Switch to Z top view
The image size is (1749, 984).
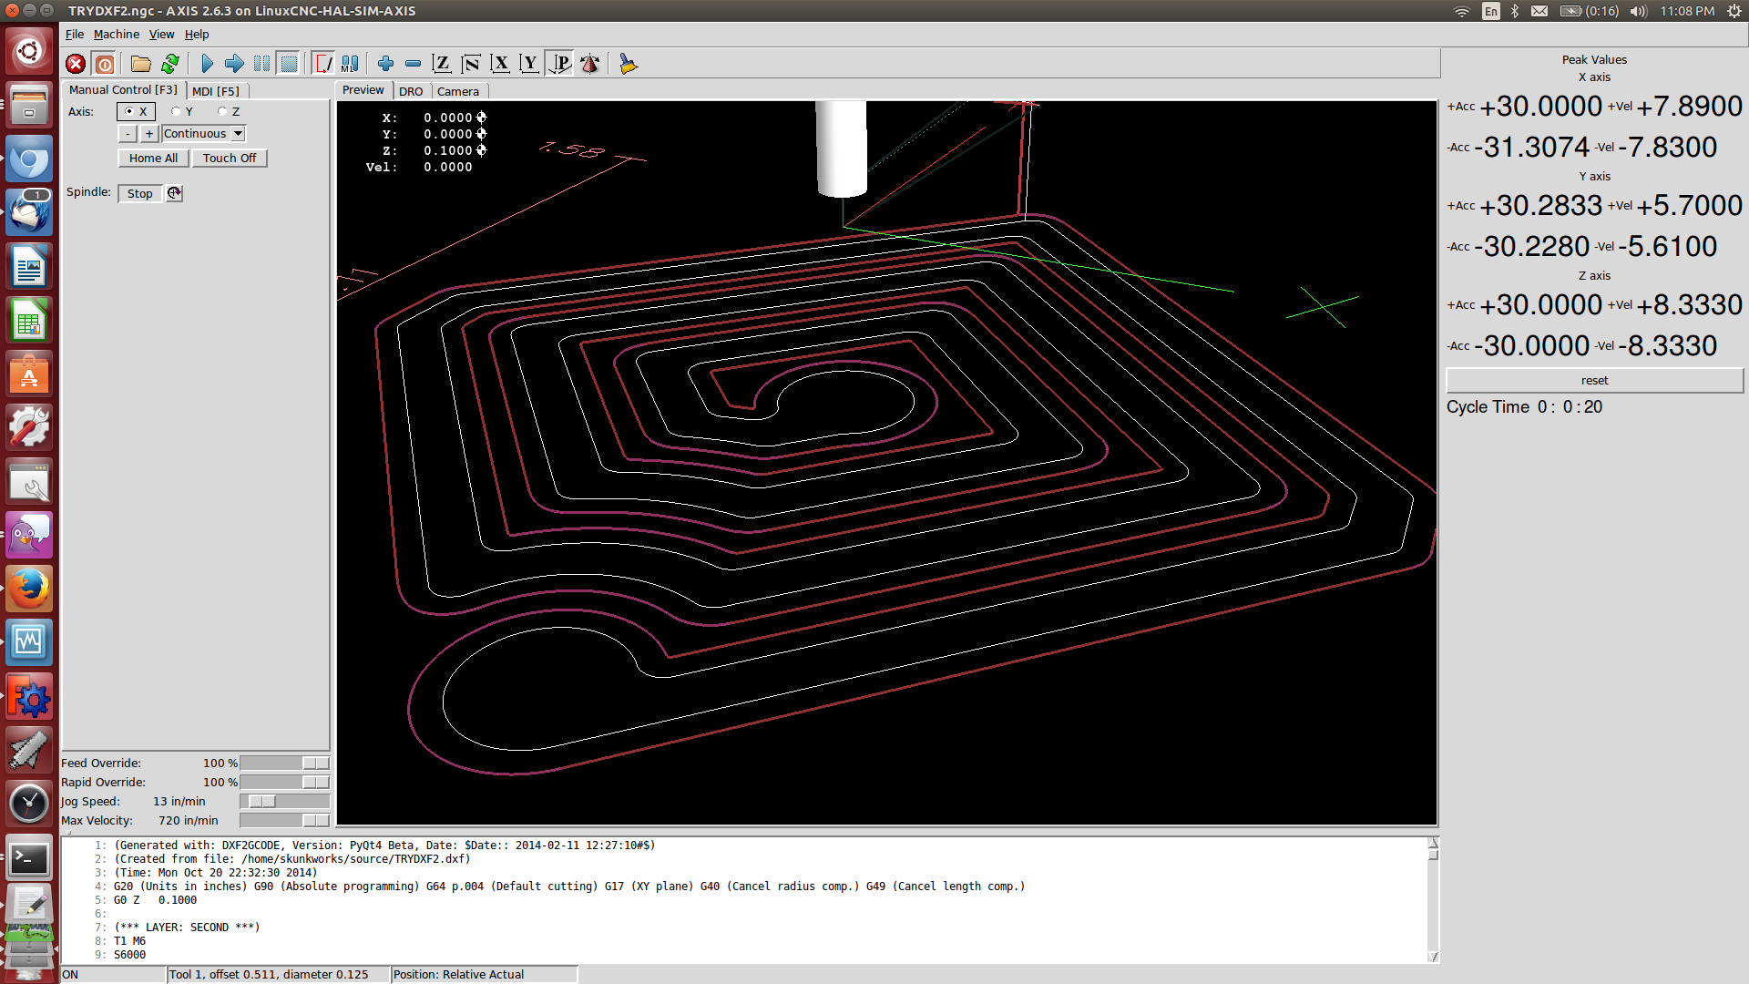[x=442, y=64]
